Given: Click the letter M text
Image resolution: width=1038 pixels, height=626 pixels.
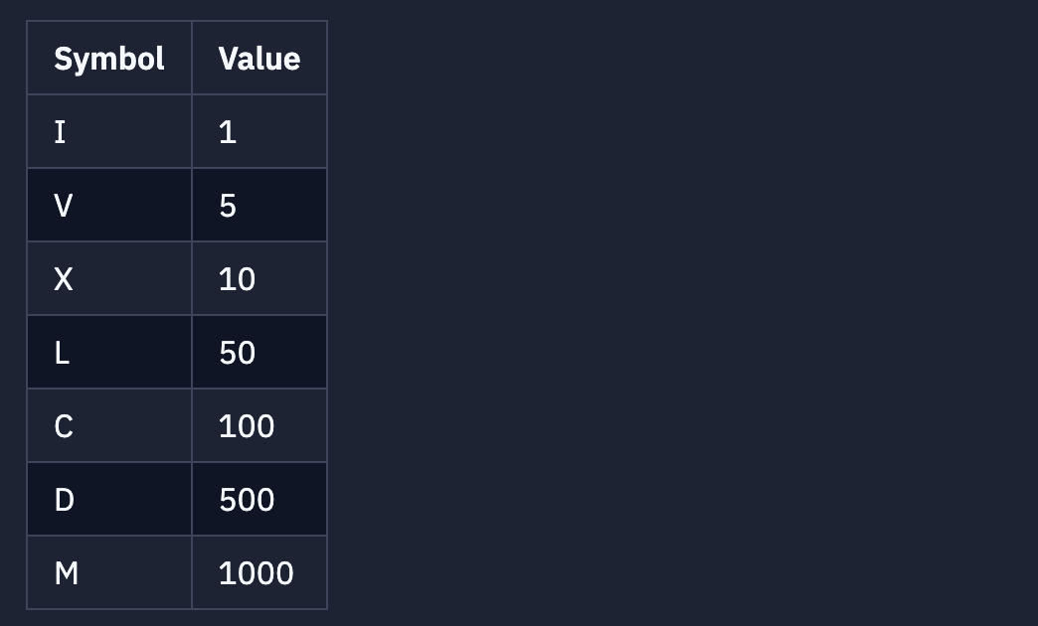Looking at the screenshot, I should coord(67,573).
